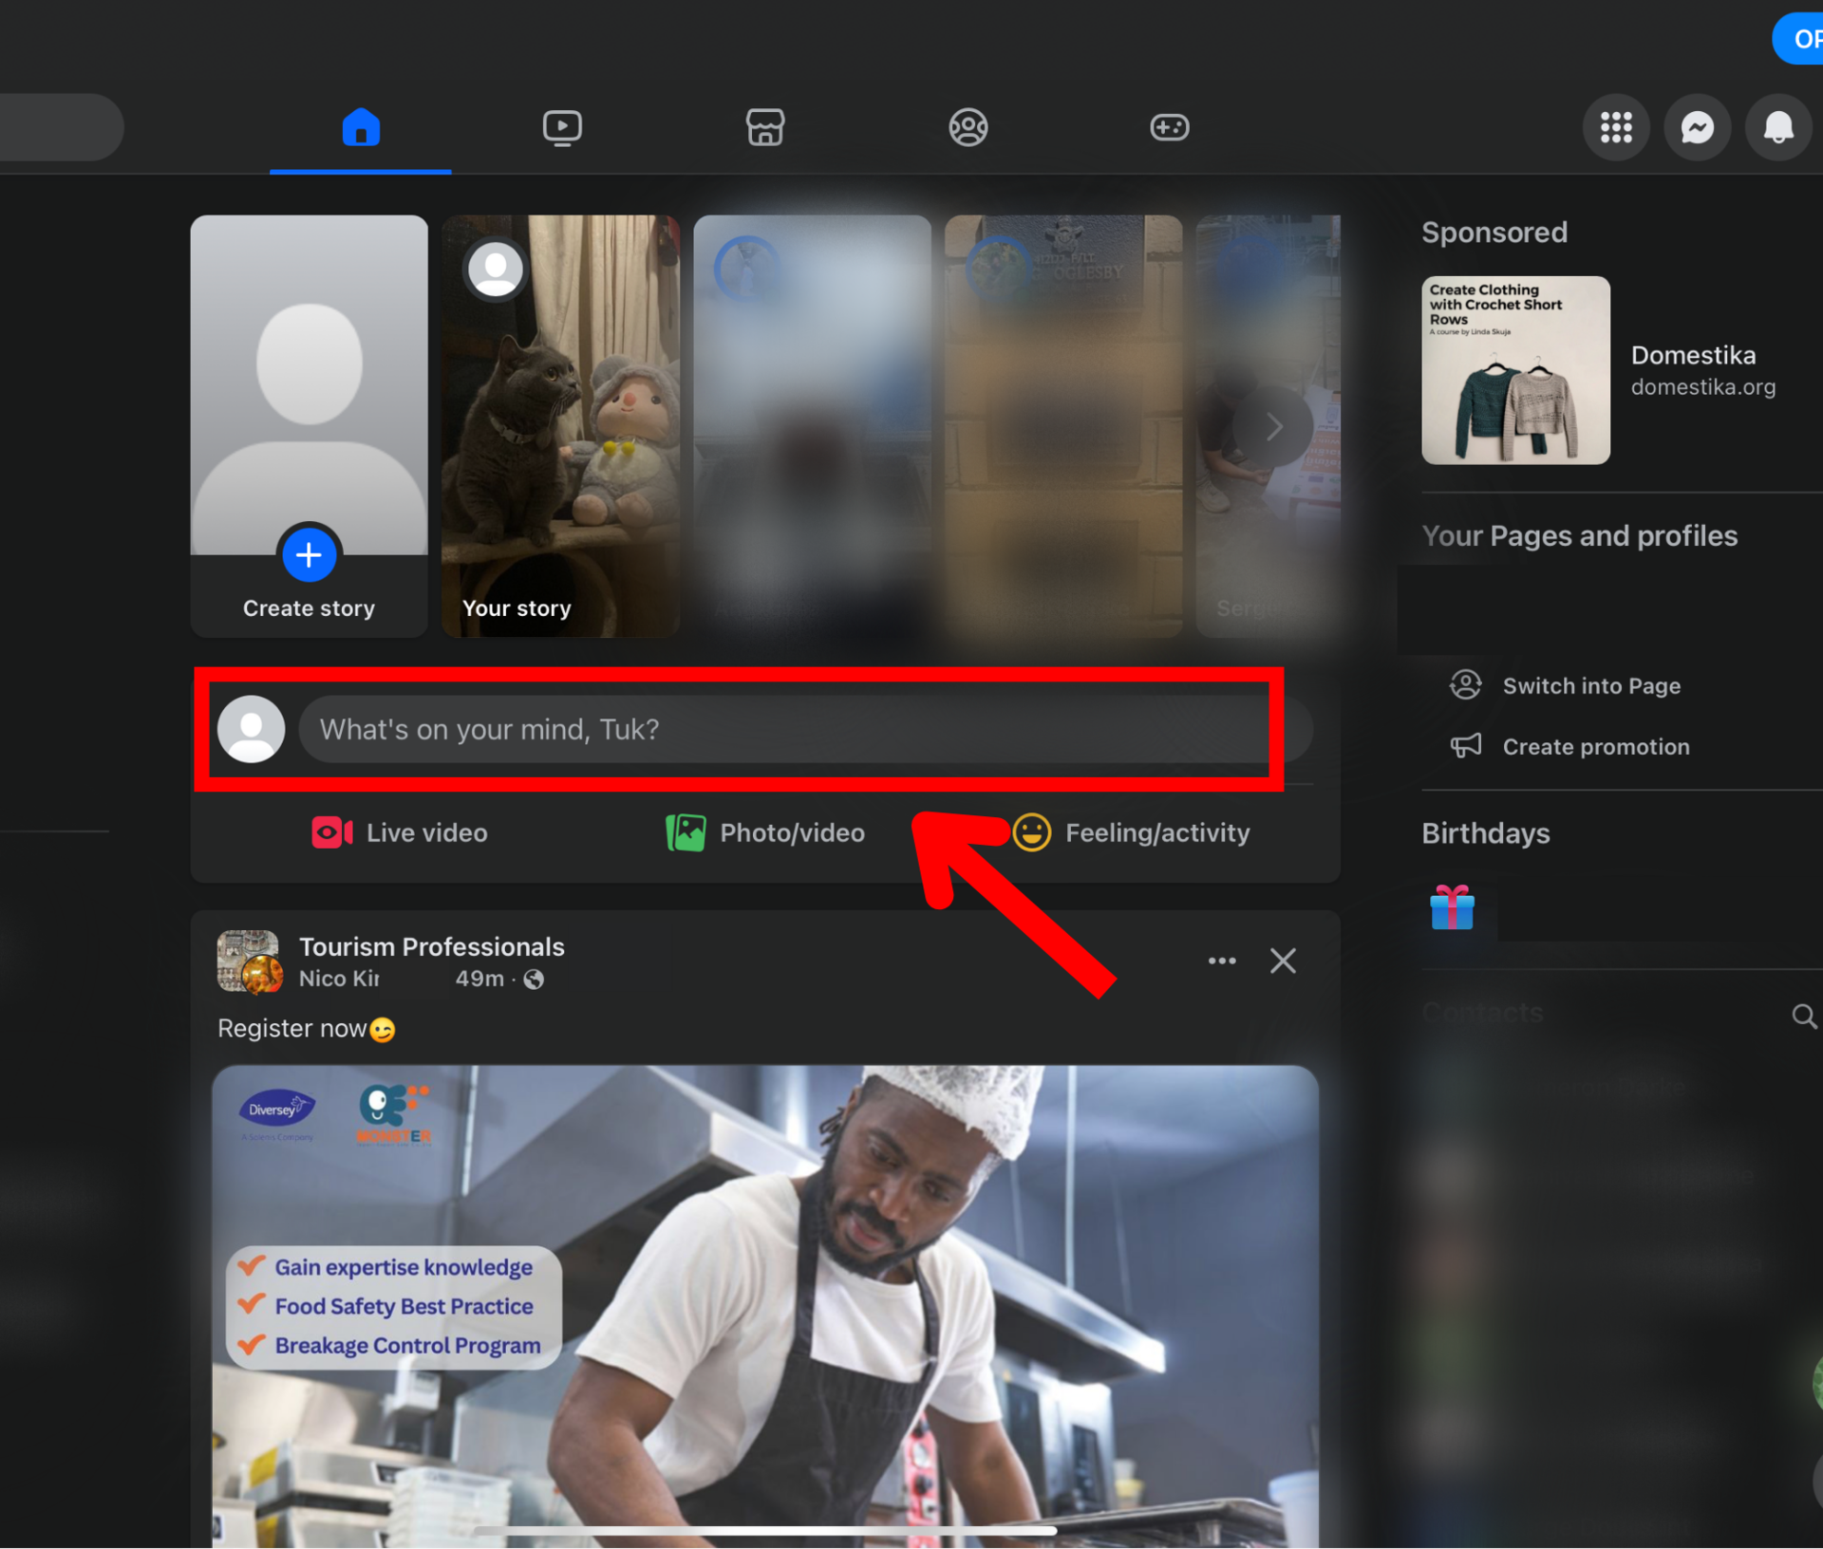Hide the Tourism Professionals post
1823x1549 pixels.
(1283, 961)
